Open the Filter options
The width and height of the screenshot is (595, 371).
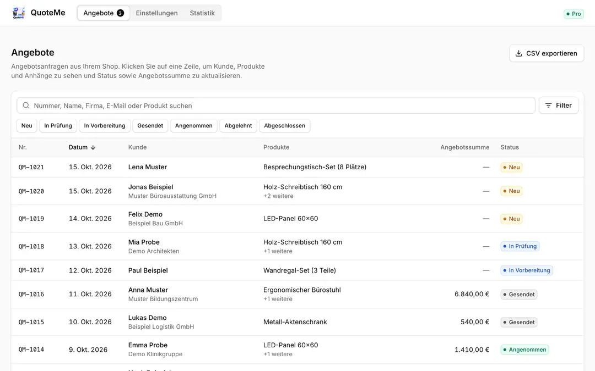coord(559,106)
